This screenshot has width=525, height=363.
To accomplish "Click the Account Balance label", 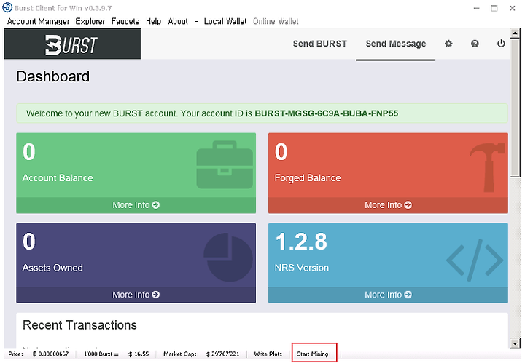I will point(58,178).
